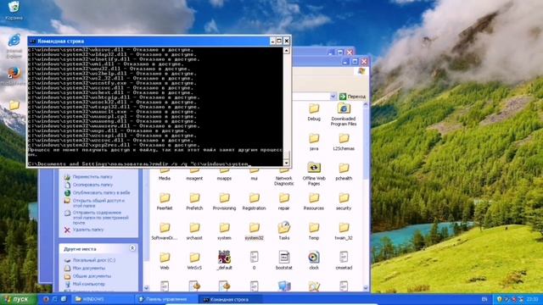Click the msagent folder label
This screenshot has height=305, width=543.
point(194,179)
